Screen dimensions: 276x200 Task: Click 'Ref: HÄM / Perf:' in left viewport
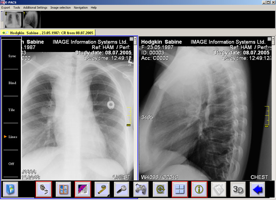click(x=111, y=47)
